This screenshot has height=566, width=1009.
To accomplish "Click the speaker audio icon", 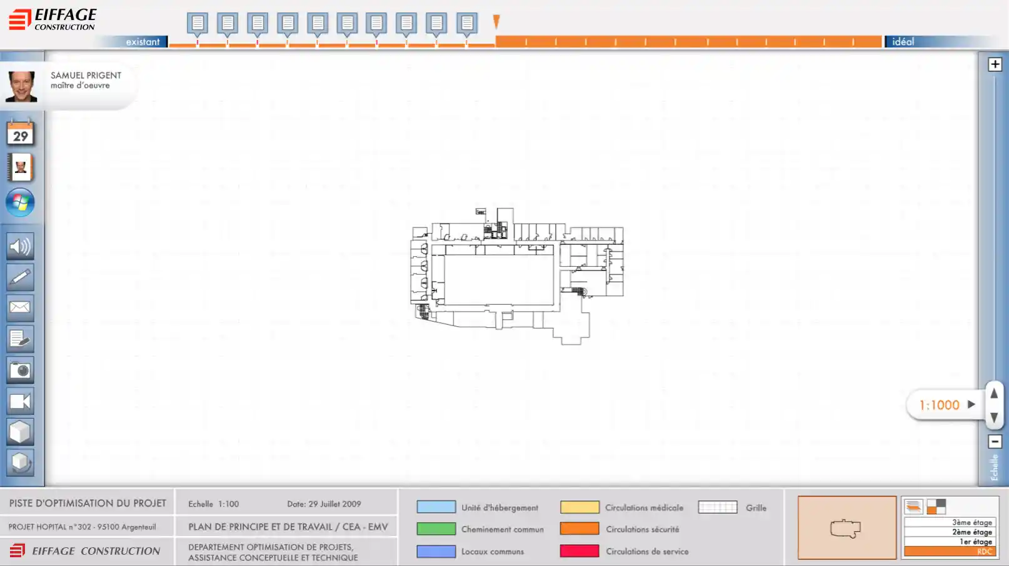I will pos(20,247).
